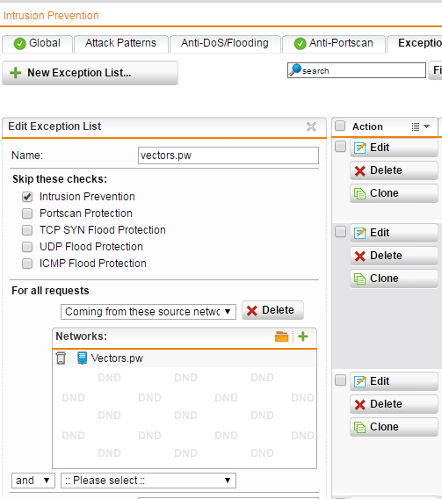This screenshot has height=499, width=442.
Task: Open the 'Coming from these source' dropdown
Action: click(x=149, y=312)
